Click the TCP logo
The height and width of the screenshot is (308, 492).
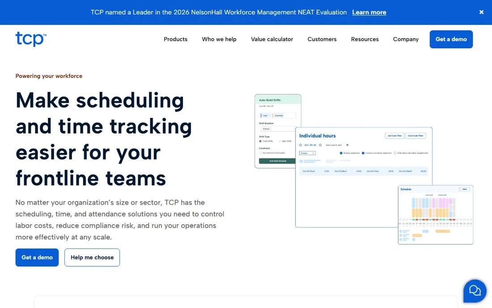click(31, 39)
